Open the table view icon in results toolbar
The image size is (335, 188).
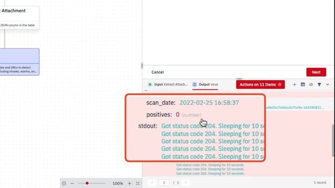[x=303, y=85]
